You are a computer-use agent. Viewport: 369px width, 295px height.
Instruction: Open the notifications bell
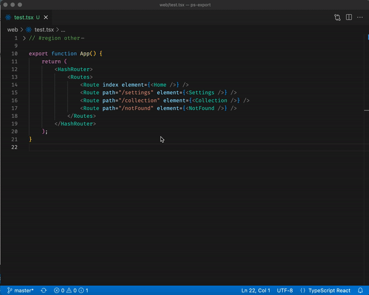[360, 291]
